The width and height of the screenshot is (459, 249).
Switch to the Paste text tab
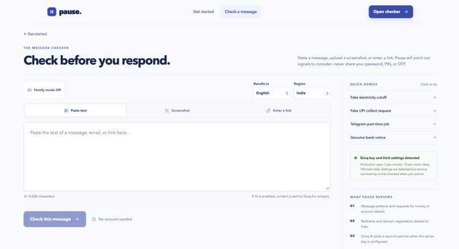75,111
